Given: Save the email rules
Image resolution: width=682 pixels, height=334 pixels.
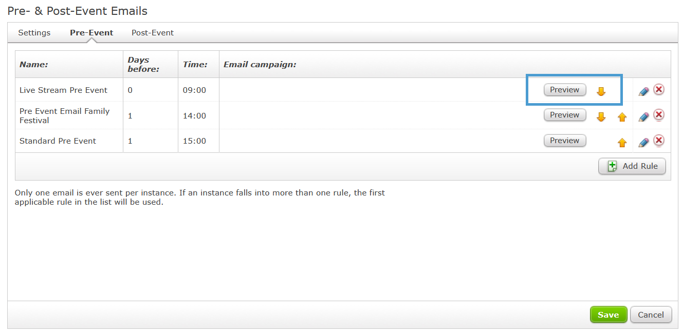Looking at the screenshot, I should pyautogui.click(x=609, y=315).
